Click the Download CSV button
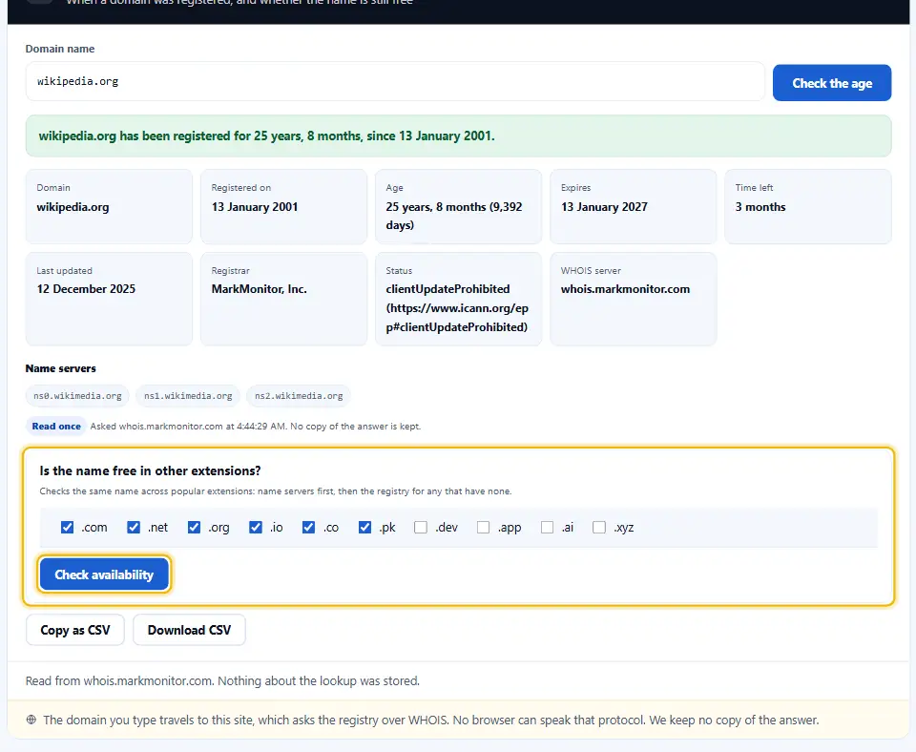 [189, 630]
